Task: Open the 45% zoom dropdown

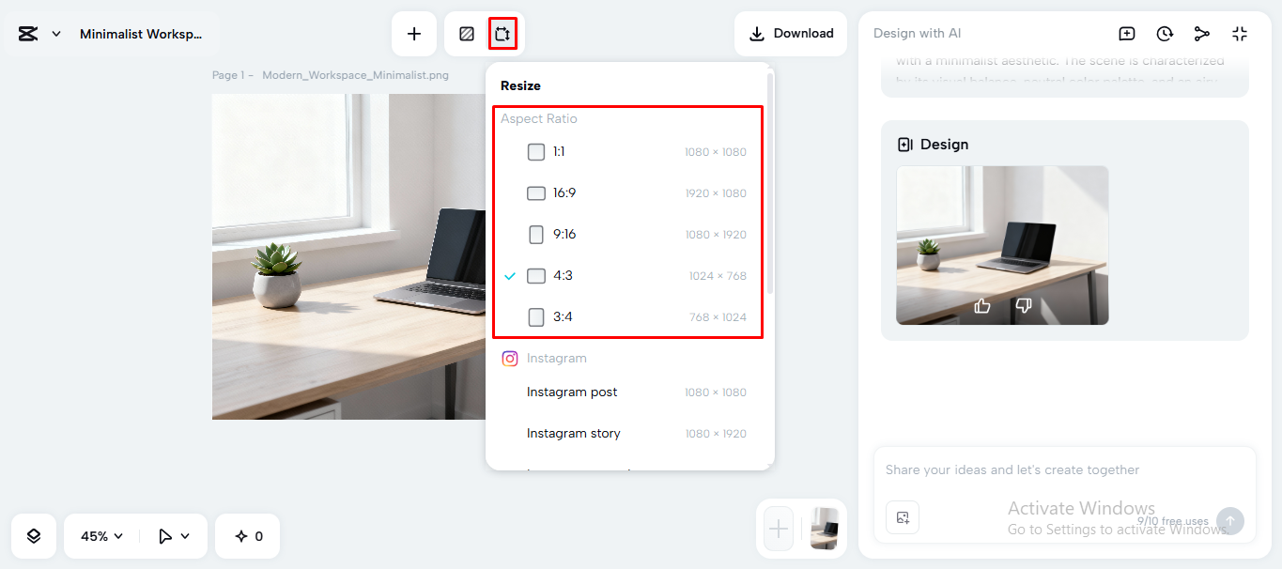Action: (101, 536)
